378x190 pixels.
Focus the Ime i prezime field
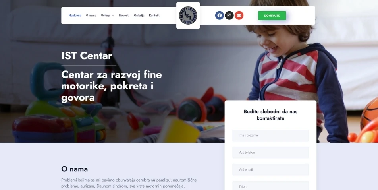(270, 136)
